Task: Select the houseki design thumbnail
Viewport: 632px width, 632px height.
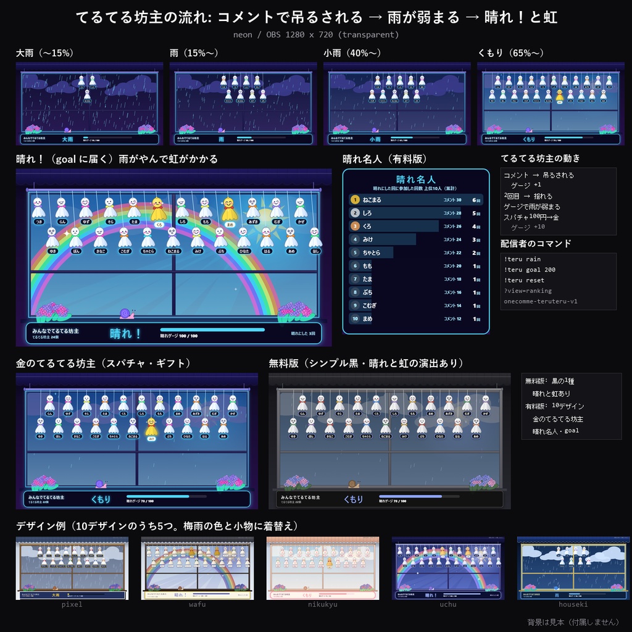Action: click(x=573, y=568)
